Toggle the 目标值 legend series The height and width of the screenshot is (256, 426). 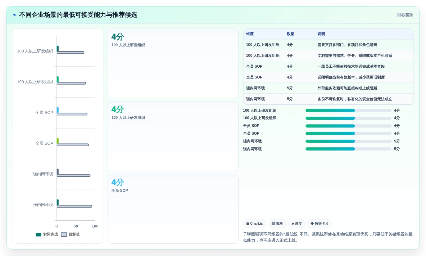70,235
